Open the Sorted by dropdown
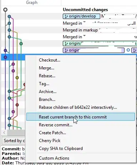137x165 pixels. [x=14, y=141]
